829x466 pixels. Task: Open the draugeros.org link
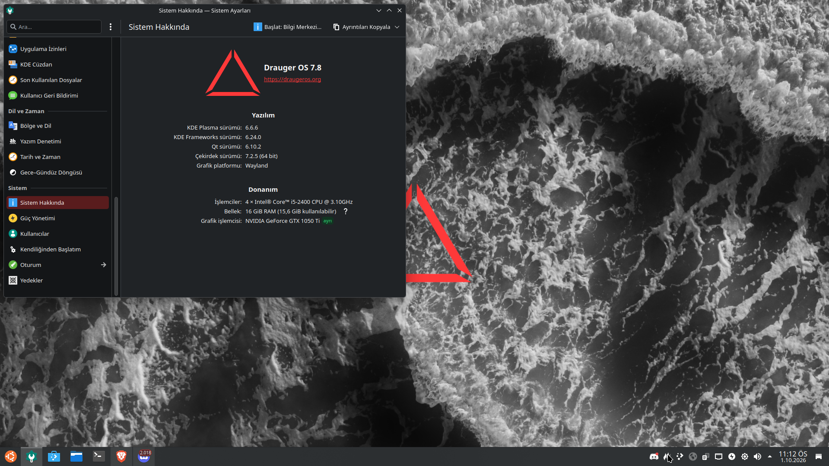click(x=292, y=79)
